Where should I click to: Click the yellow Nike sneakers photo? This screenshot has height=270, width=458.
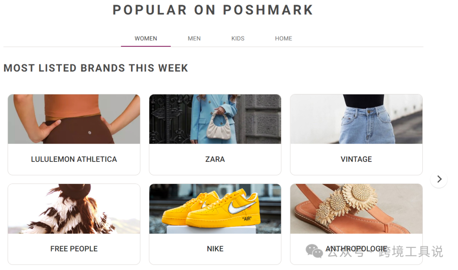click(215, 209)
